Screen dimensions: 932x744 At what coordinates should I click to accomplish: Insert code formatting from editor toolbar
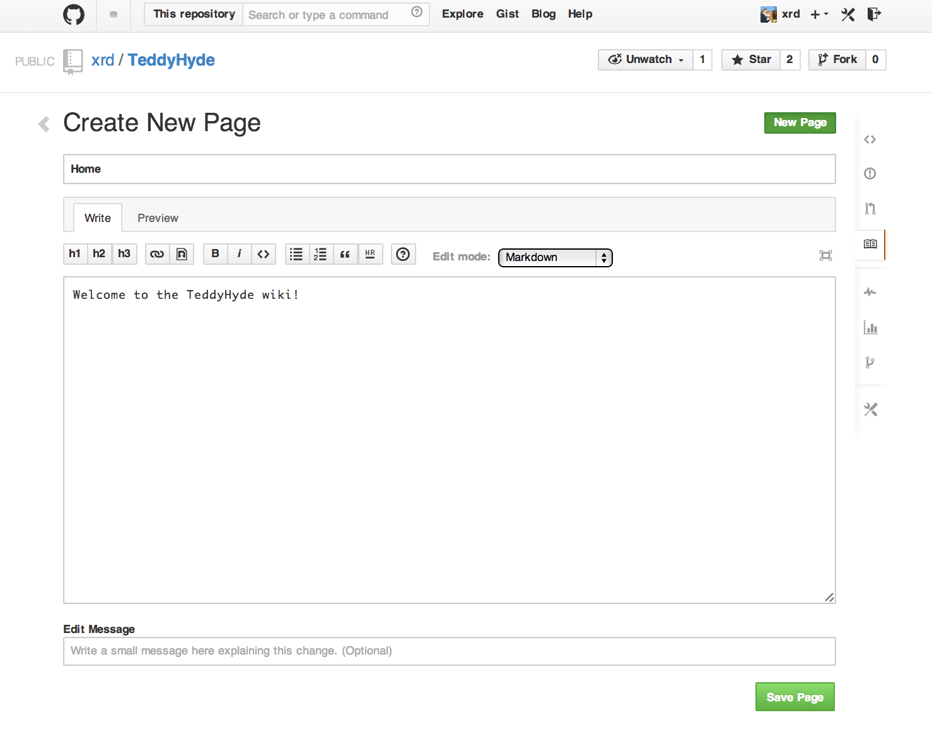pos(264,254)
